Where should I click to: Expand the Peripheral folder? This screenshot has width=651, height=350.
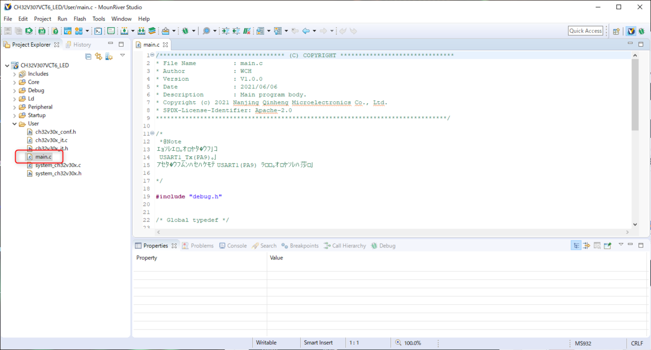(15, 107)
